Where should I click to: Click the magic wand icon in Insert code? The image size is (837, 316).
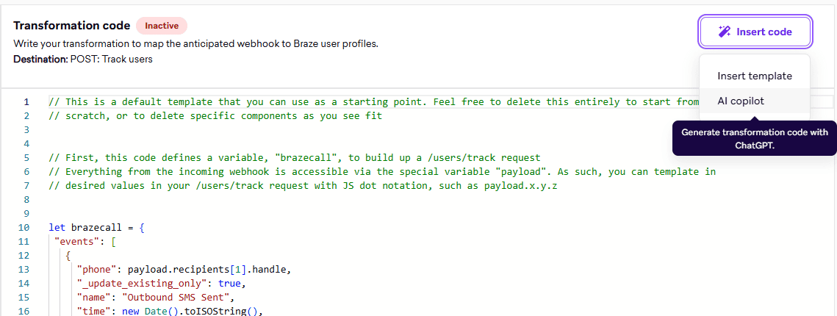point(724,32)
